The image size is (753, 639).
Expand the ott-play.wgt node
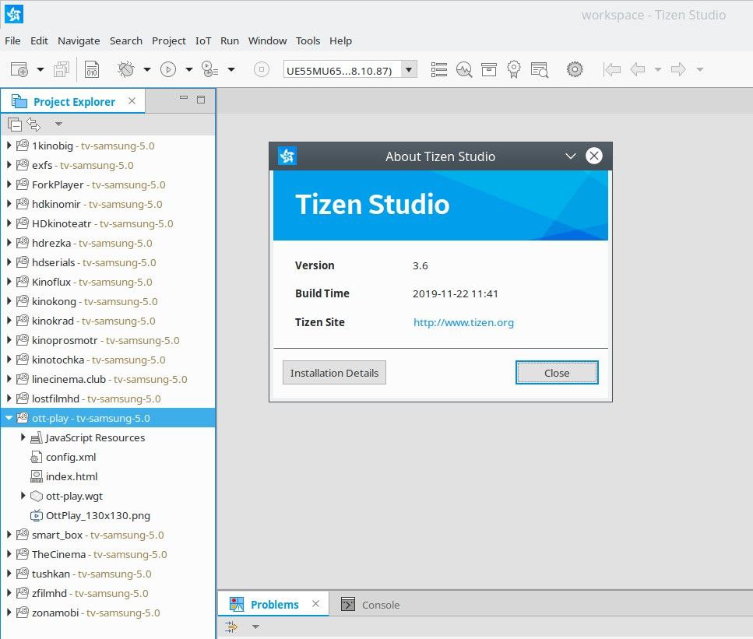(23, 496)
